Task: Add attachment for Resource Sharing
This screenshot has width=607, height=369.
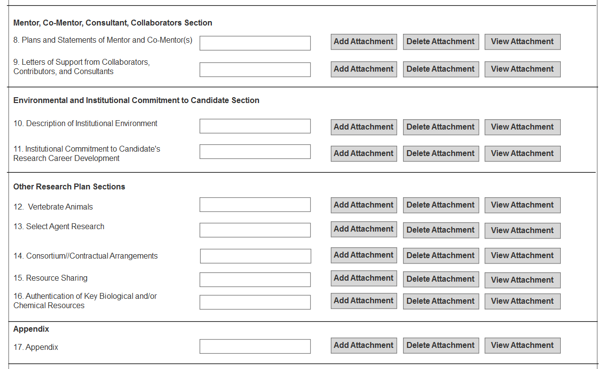Action: tap(364, 278)
